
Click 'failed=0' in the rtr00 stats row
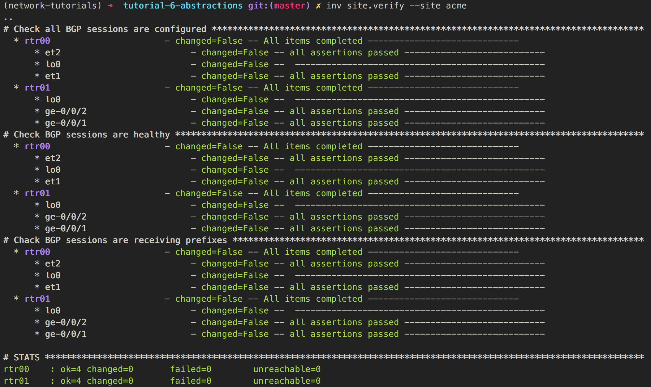(x=191, y=369)
